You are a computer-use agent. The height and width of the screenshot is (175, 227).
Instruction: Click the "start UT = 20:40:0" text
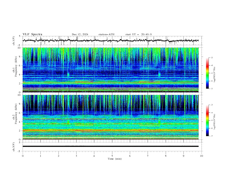[x=138, y=34]
